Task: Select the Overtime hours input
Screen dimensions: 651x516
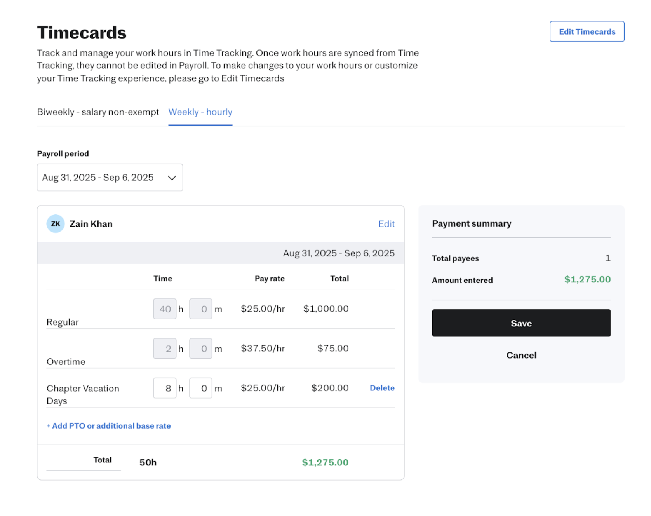Action: (165, 349)
